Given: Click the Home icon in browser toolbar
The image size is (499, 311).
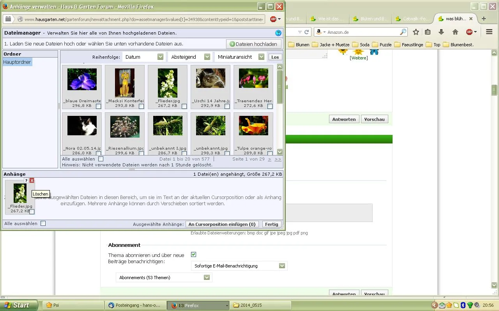Looking at the screenshot, I should [455, 32].
